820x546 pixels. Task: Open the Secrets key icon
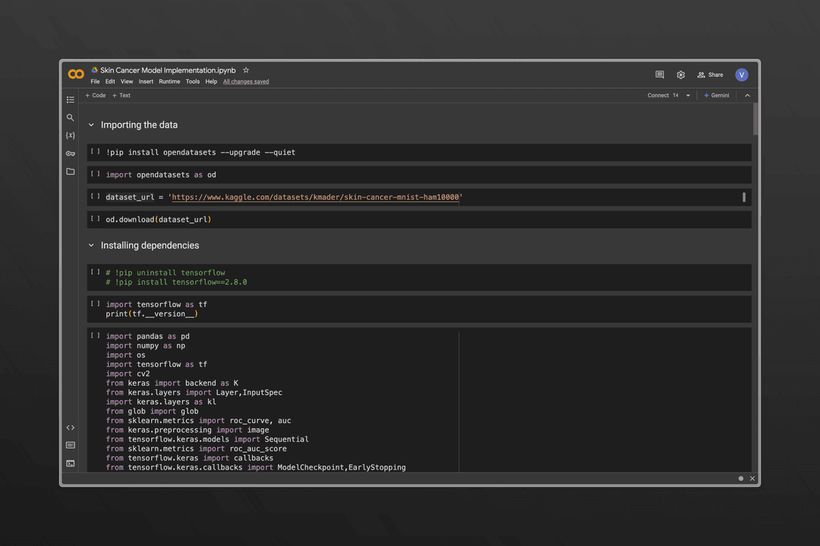pos(71,153)
